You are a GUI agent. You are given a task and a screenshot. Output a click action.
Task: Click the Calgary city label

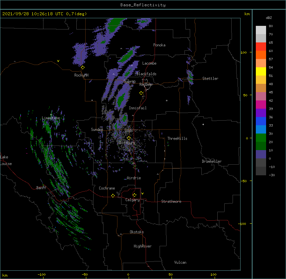132,200
